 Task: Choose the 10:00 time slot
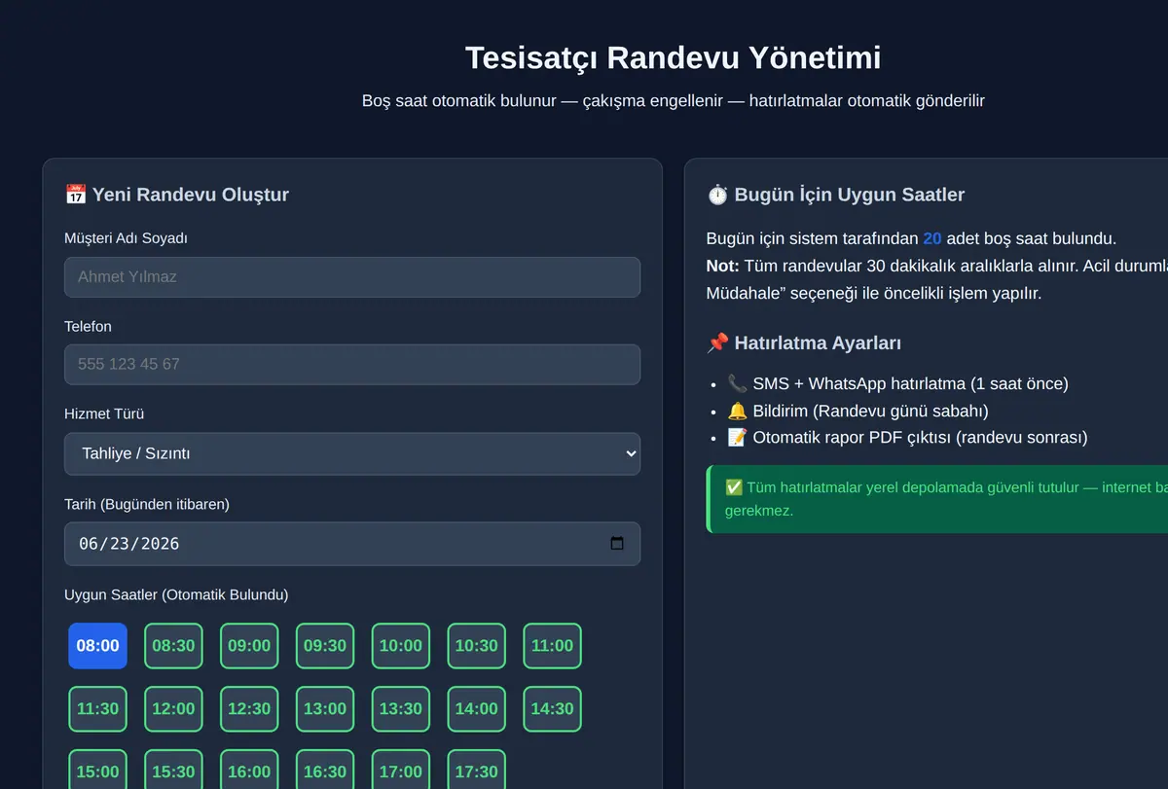pyautogui.click(x=401, y=646)
